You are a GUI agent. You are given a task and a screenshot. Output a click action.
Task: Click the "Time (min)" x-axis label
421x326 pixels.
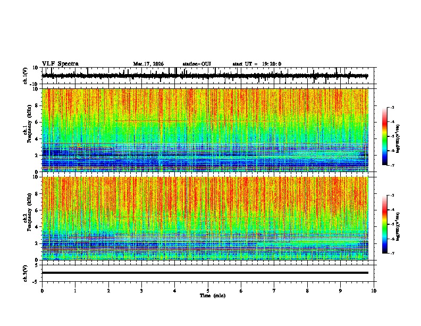click(x=213, y=296)
